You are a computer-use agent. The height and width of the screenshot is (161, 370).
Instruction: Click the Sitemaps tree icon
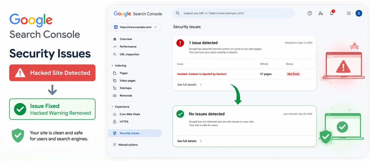[x=115, y=88]
